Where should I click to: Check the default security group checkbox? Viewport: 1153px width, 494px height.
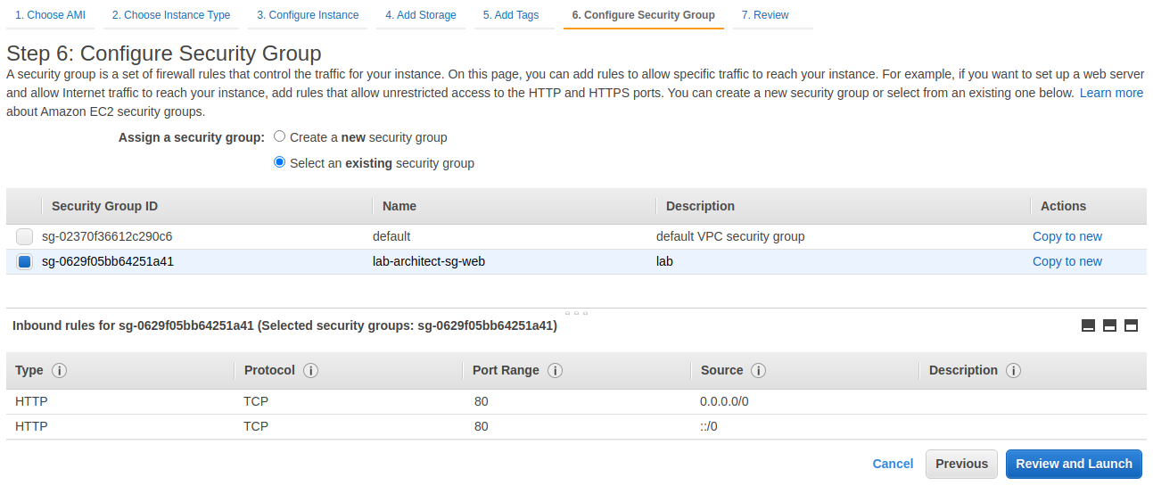point(25,237)
